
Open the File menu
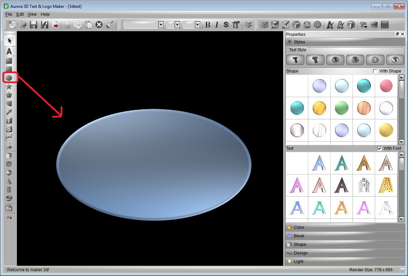8,14
